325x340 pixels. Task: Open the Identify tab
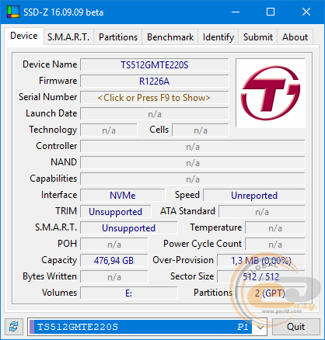click(218, 37)
